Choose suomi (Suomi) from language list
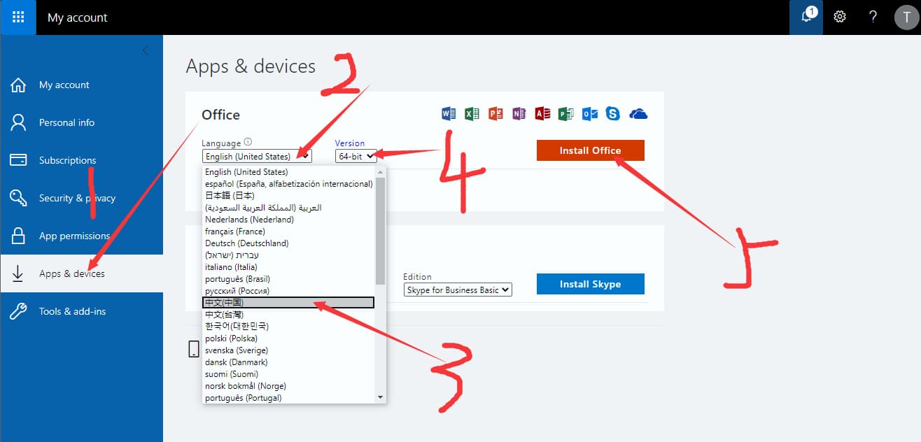Screen dimensions: 921x442 click(x=288, y=374)
